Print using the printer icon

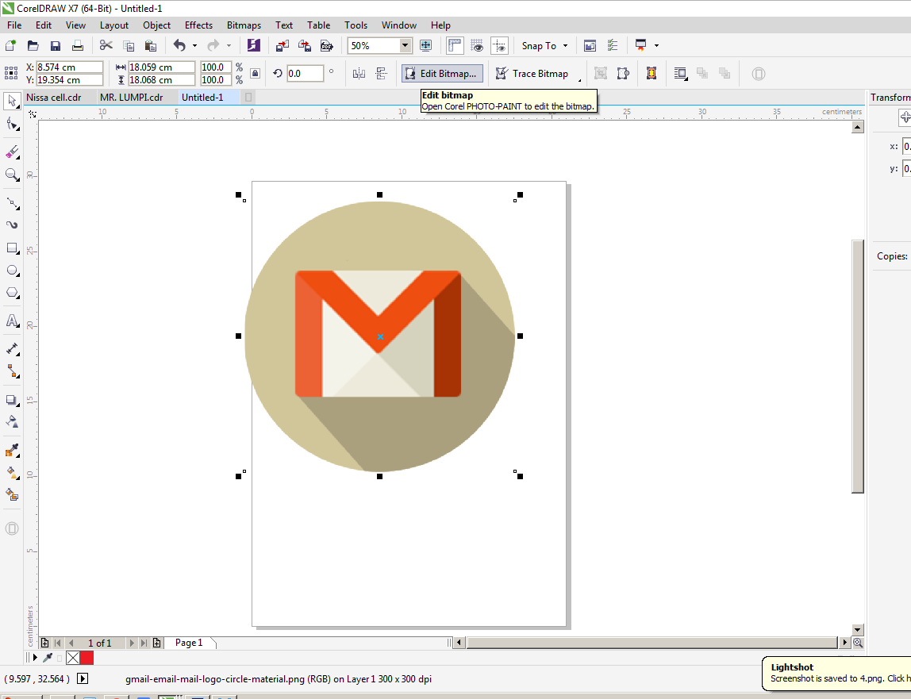[77, 45]
